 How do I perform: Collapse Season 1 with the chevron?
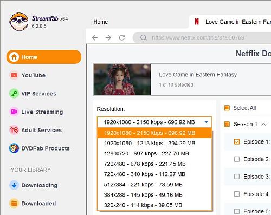[x=263, y=124]
